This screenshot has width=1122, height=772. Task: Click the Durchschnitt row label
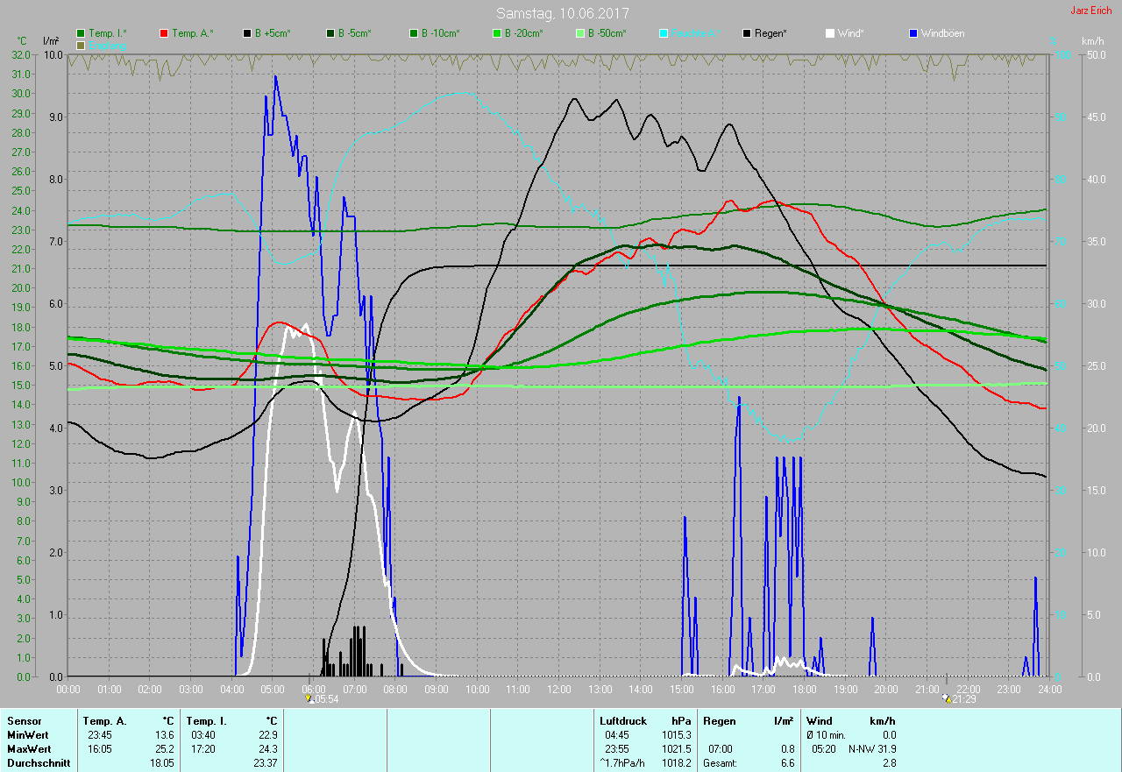(x=39, y=763)
